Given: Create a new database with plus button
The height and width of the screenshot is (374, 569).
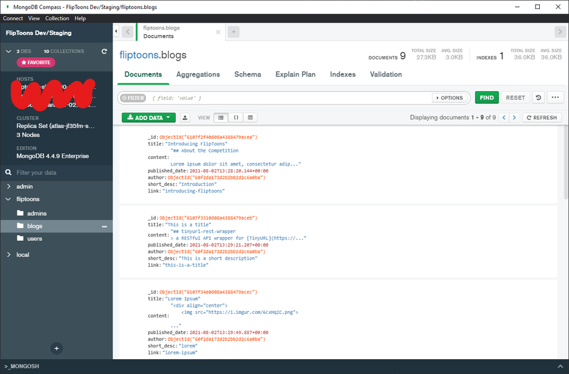Looking at the screenshot, I should (x=56, y=348).
